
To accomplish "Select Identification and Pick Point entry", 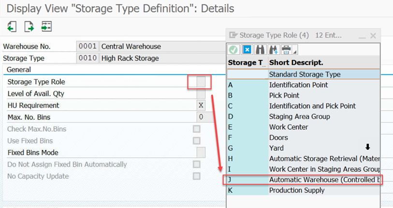I will click(x=304, y=106).
